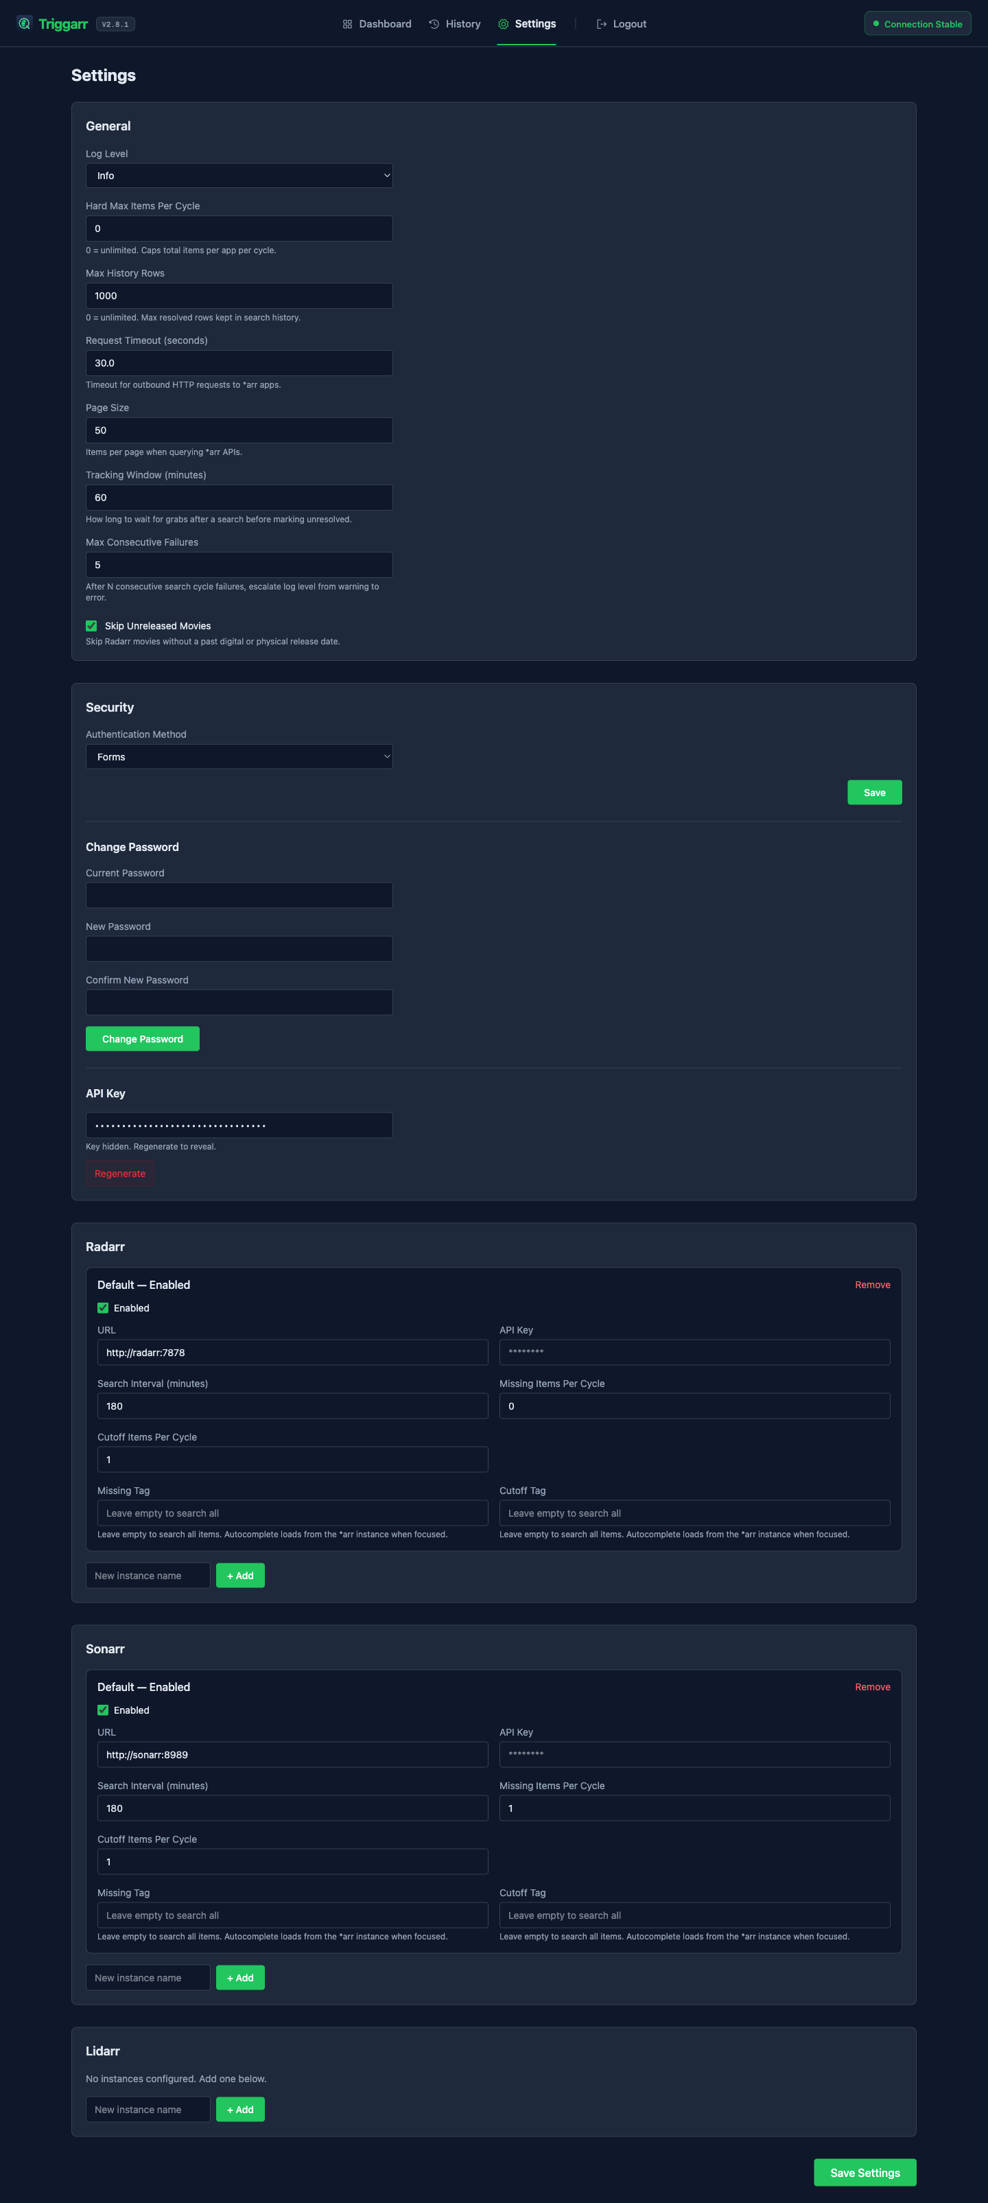This screenshot has width=988, height=2203.
Task: Click the 'Key hidden. Regenerate to reveal.' hint
Action: click(x=150, y=1147)
